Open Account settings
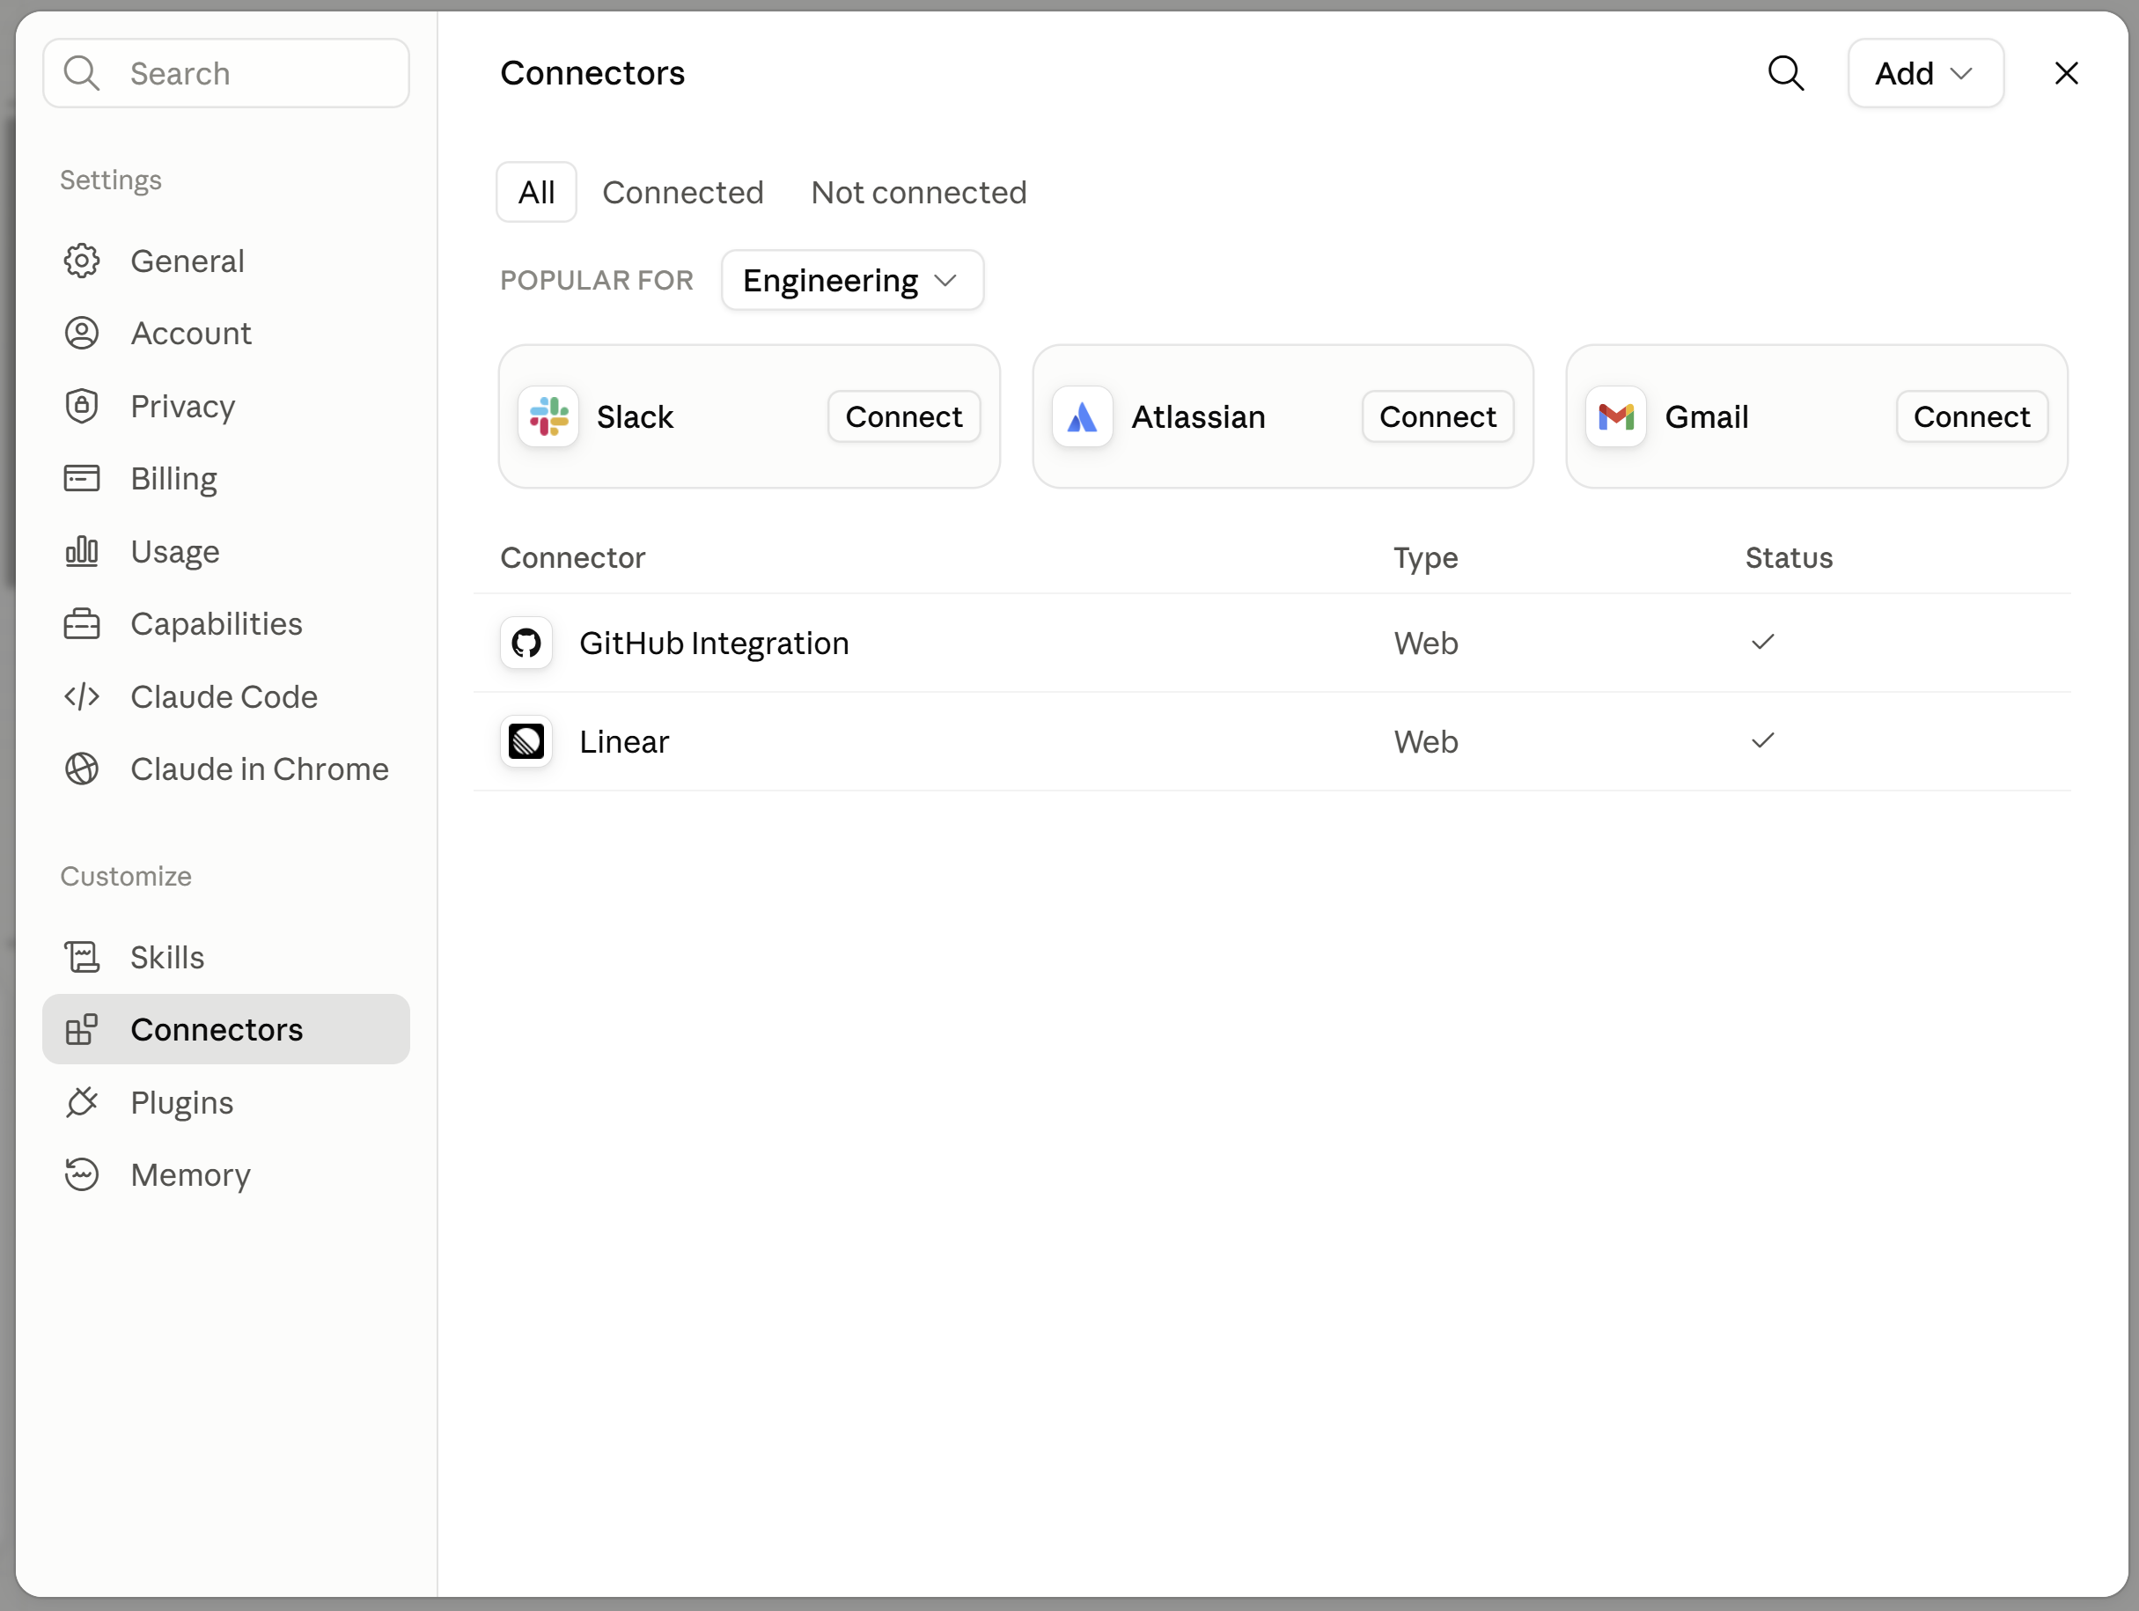The width and height of the screenshot is (2139, 1611). 226,334
